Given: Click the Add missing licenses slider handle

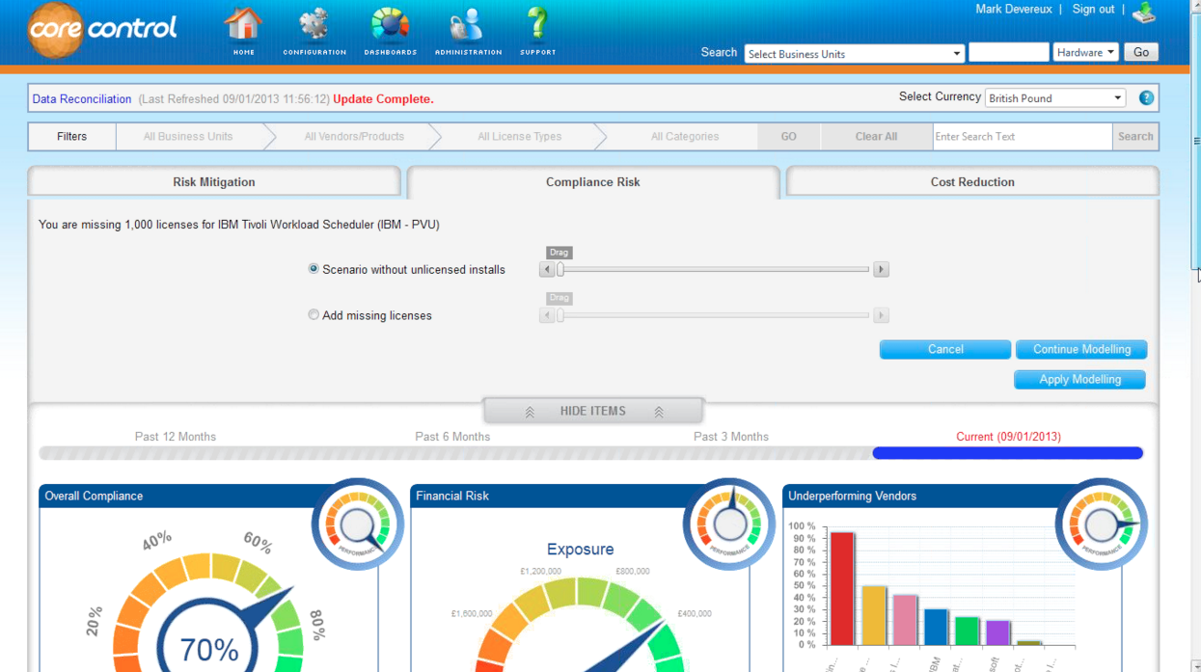Looking at the screenshot, I should click(560, 315).
